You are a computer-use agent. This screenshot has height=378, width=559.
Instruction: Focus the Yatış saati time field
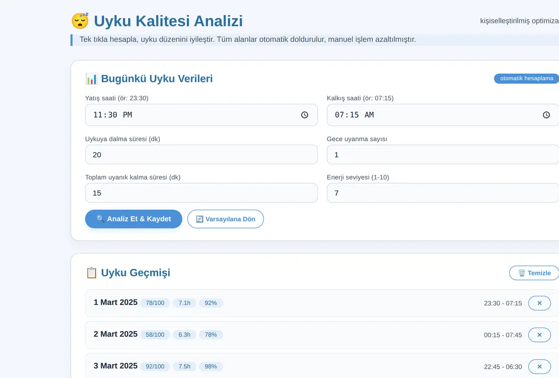[x=201, y=115]
